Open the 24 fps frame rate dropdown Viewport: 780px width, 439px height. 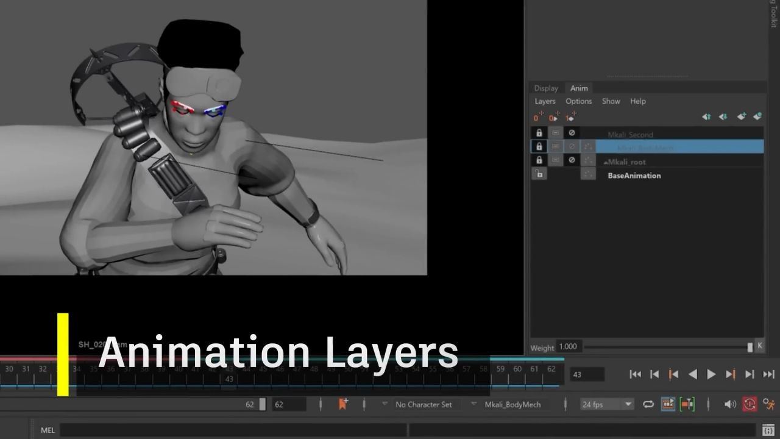[x=607, y=404]
